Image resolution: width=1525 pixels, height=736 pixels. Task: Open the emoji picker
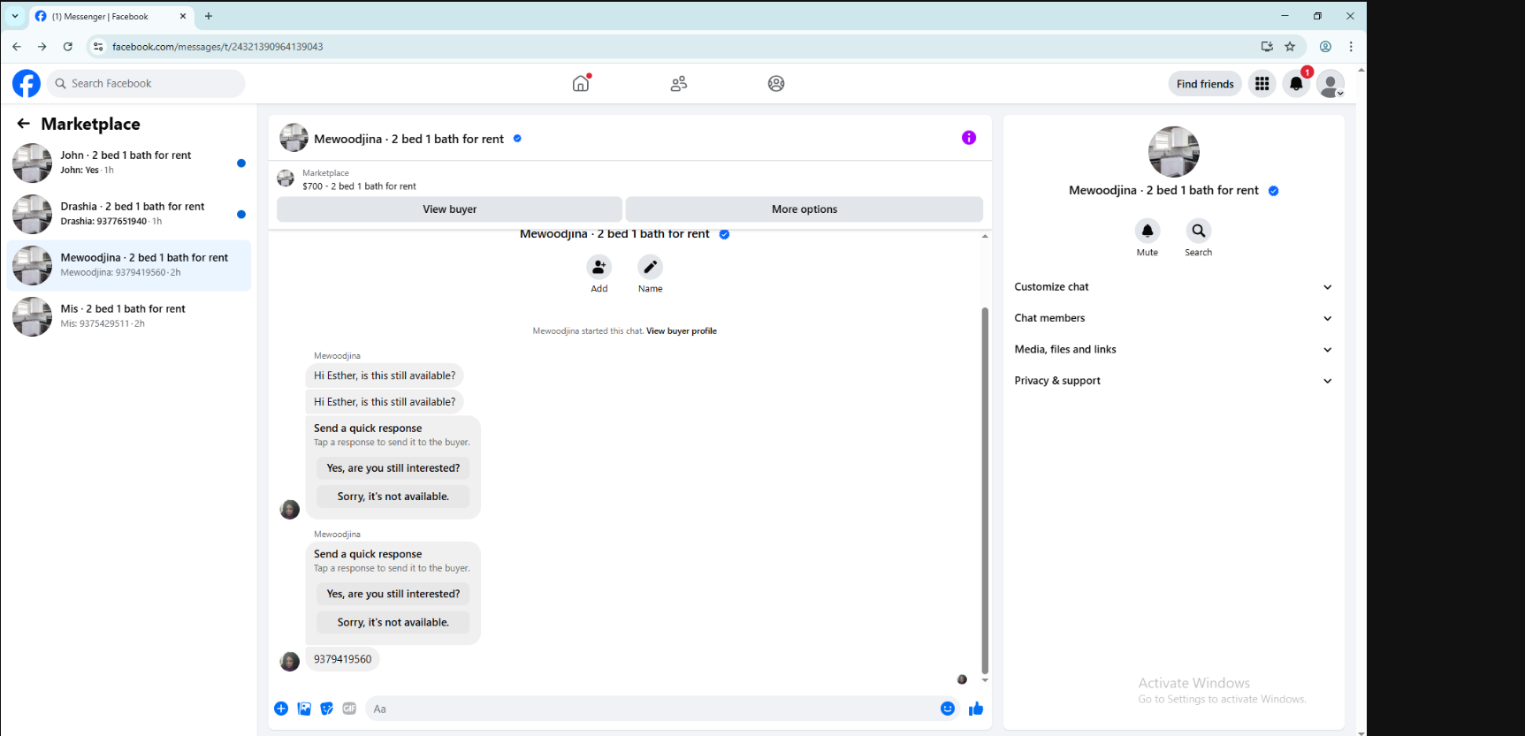[x=948, y=709]
